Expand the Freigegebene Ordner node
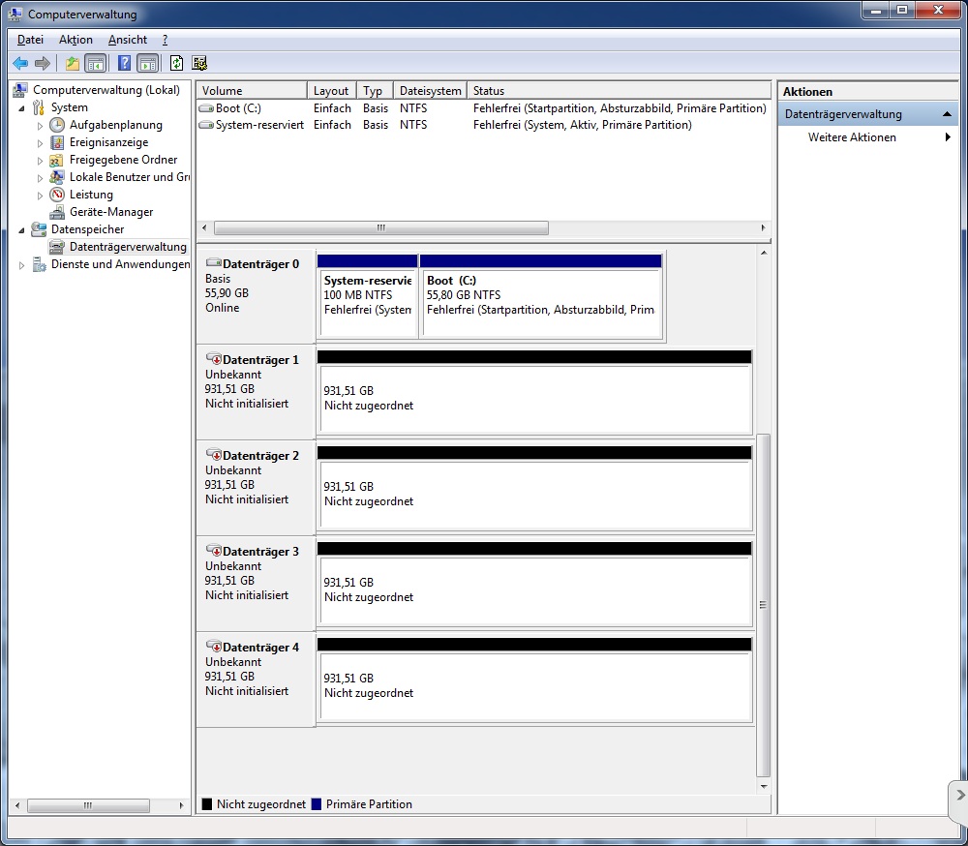Screen dimensions: 968x846 pos(40,160)
